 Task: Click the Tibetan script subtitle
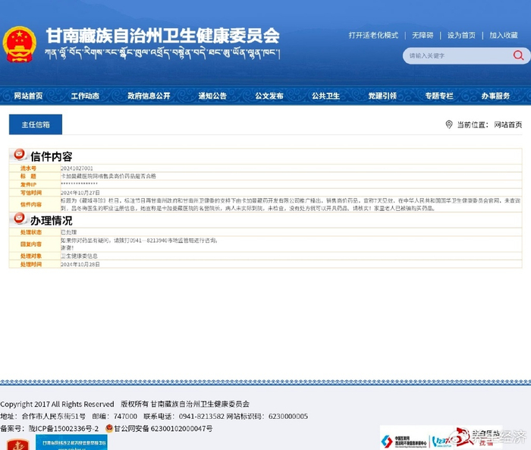(162, 54)
